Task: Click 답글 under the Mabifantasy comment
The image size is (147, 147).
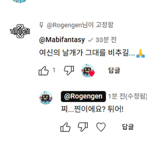Action: click(114, 70)
